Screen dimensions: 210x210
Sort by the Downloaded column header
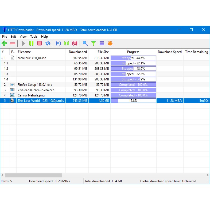tap(77, 52)
